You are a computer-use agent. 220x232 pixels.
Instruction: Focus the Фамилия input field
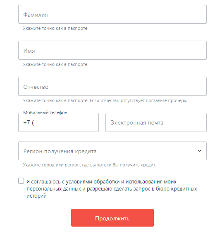[x=112, y=15]
